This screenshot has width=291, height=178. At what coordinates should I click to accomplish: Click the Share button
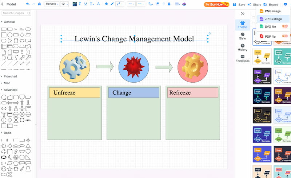tap(254, 4)
